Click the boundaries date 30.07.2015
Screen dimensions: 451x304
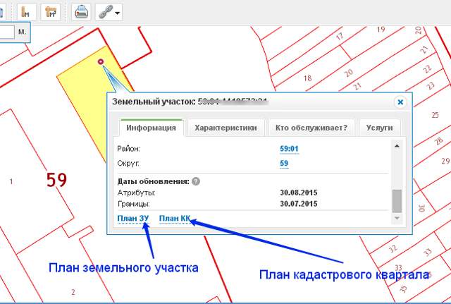(299, 204)
